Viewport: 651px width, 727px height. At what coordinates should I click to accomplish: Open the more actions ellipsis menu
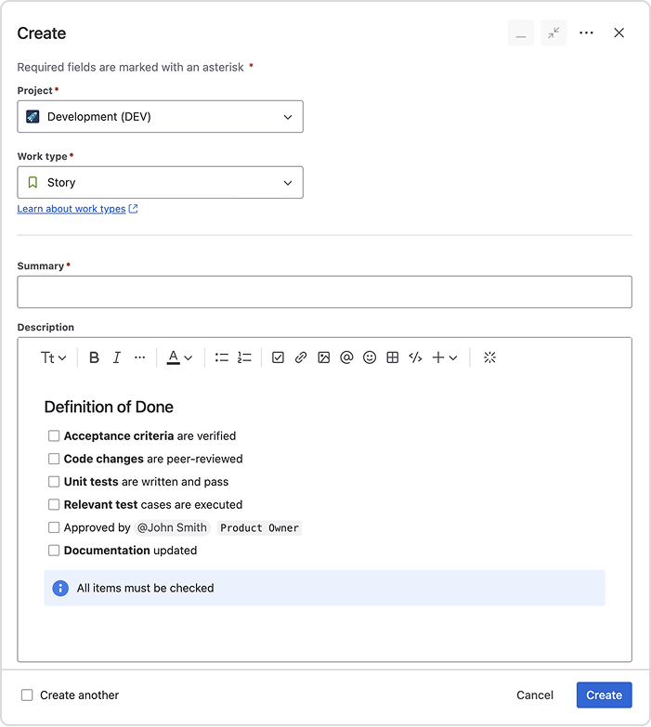(x=586, y=32)
